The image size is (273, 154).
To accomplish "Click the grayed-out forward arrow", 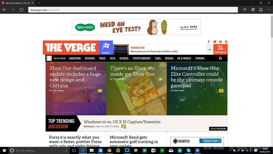I will tap(13, 10).
